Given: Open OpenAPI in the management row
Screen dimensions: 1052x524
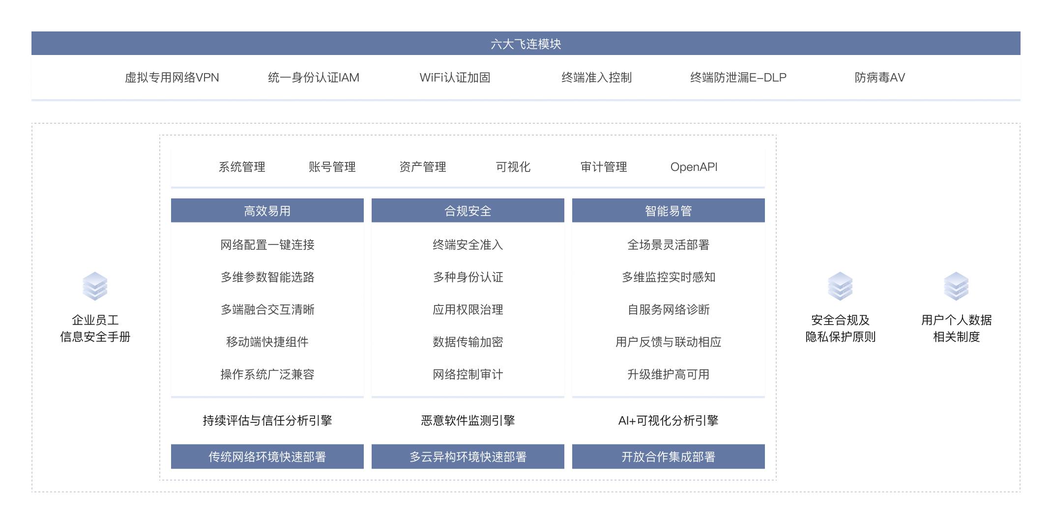Looking at the screenshot, I should coord(694,167).
